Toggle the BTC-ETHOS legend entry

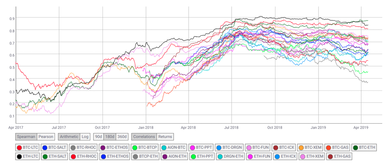coord(114,148)
